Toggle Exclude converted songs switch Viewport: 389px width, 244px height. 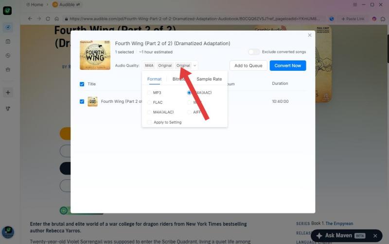click(254, 52)
